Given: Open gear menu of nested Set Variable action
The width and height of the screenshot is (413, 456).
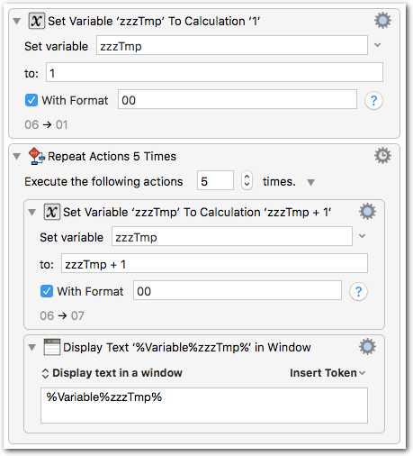Looking at the screenshot, I should click(367, 212).
